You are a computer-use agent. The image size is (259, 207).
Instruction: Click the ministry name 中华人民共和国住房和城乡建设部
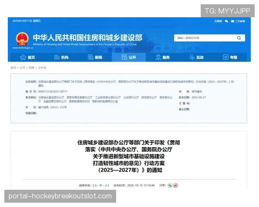pyautogui.click(x=88, y=38)
